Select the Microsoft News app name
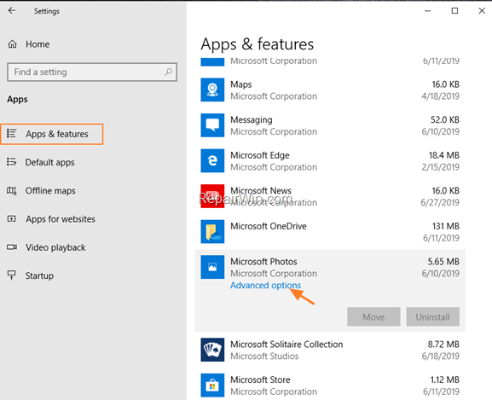Viewport: 492px width, 400px height. click(261, 190)
